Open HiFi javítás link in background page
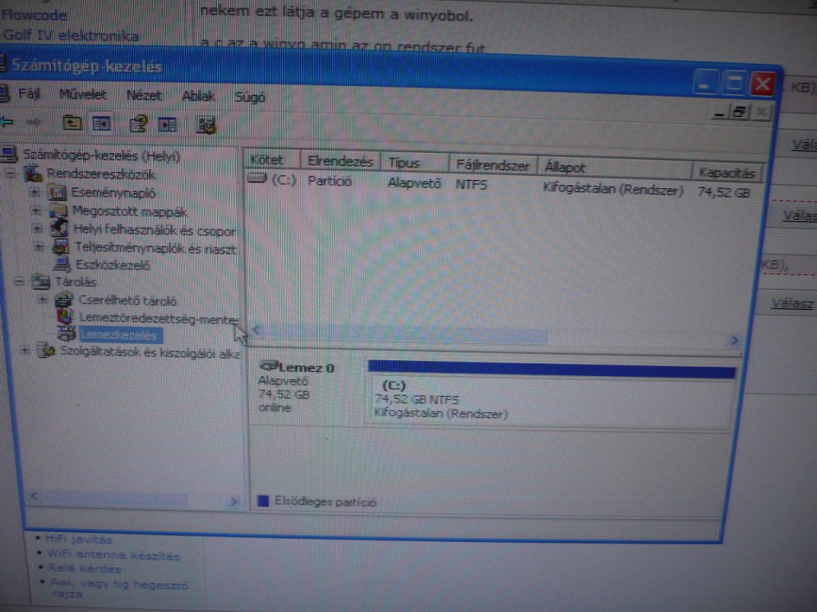Viewport: 817px width, 612px height. (x=79, y=539)
